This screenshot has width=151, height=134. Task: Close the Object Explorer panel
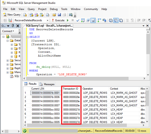[18, 26]
